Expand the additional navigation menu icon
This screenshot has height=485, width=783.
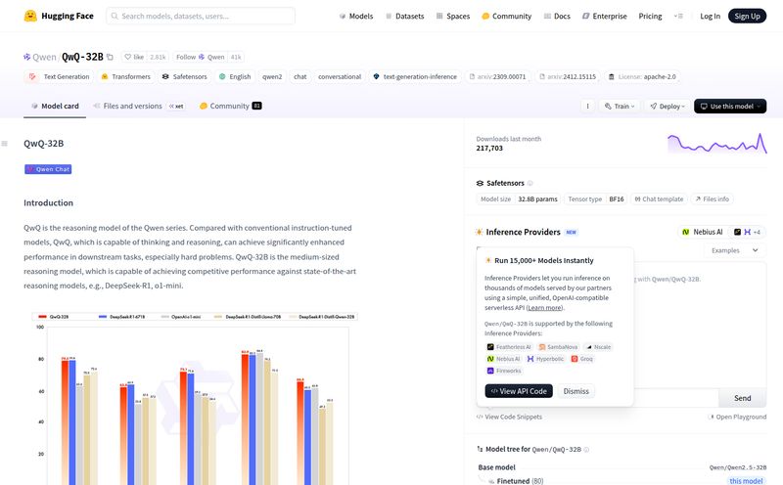pos(678,16)
